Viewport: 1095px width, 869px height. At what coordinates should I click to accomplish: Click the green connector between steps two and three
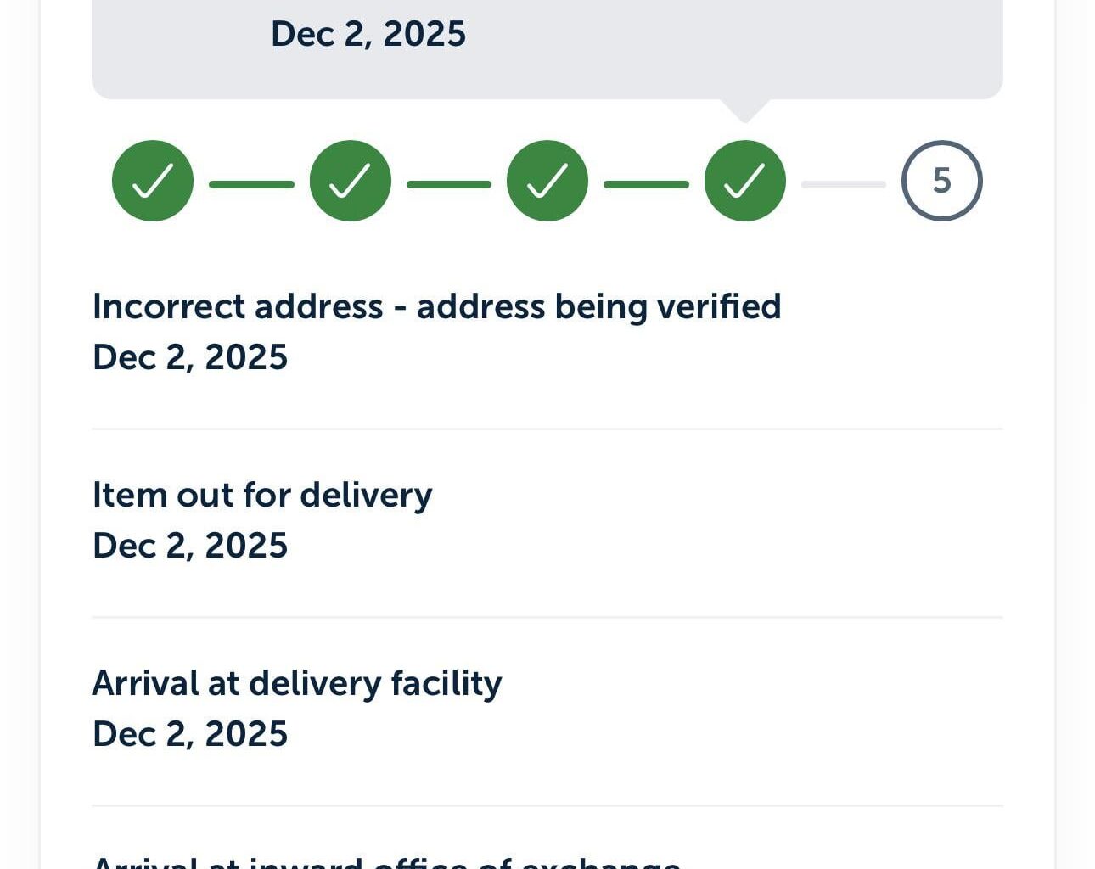coord(449,184)
